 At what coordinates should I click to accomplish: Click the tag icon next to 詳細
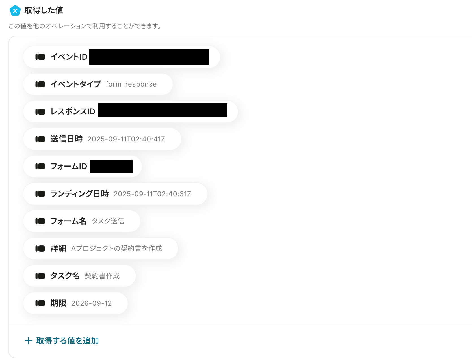[40, 249]
